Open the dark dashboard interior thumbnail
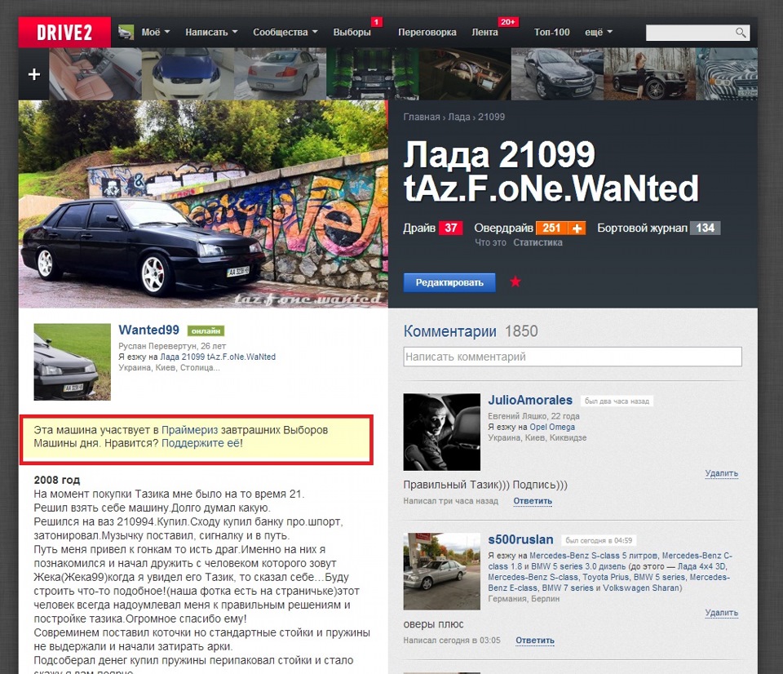The height and width of the screenshot is (674, 783). tap(464, 74)
